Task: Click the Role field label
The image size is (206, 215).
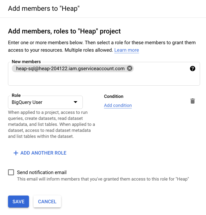Action: [x=16, y=95]
